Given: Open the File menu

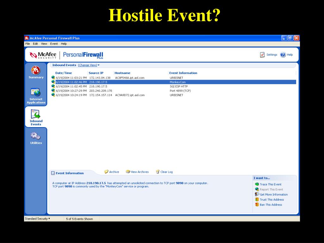Looking at the screenshot, I should click(28, 44).
